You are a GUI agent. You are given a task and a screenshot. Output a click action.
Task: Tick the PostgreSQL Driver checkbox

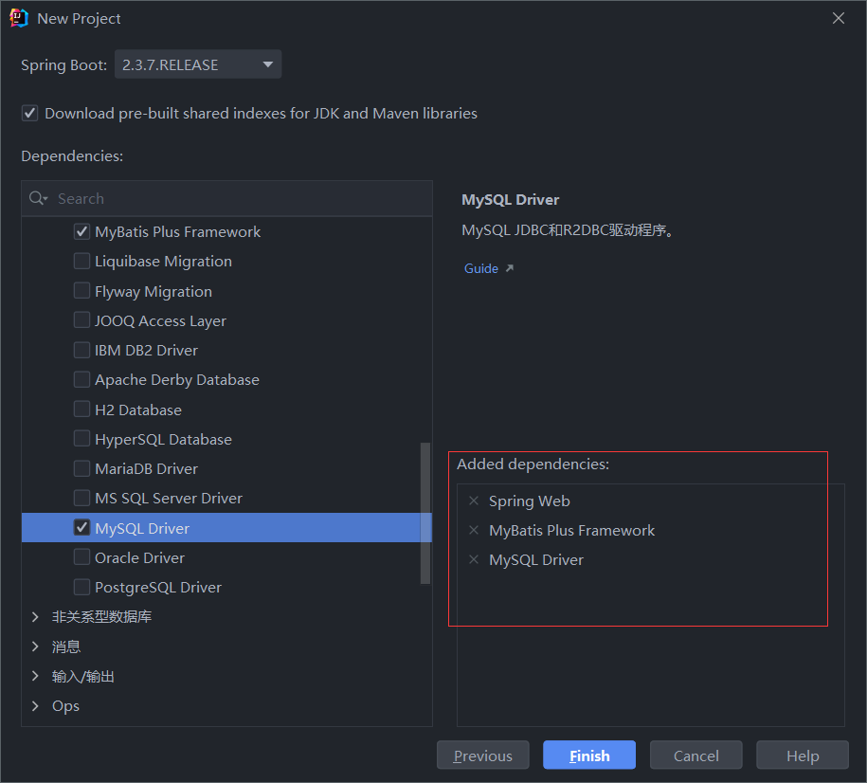click(81, 587)
